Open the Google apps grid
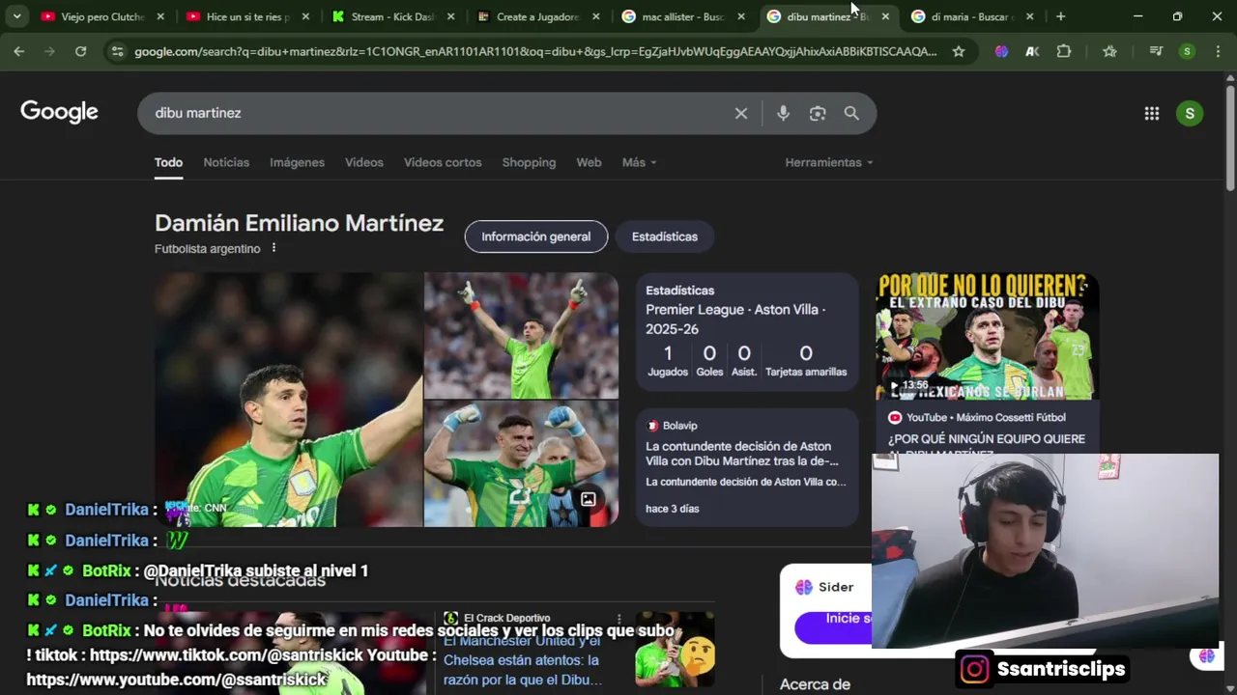This screenshot has height=695, width=1237. (1151, 113)
